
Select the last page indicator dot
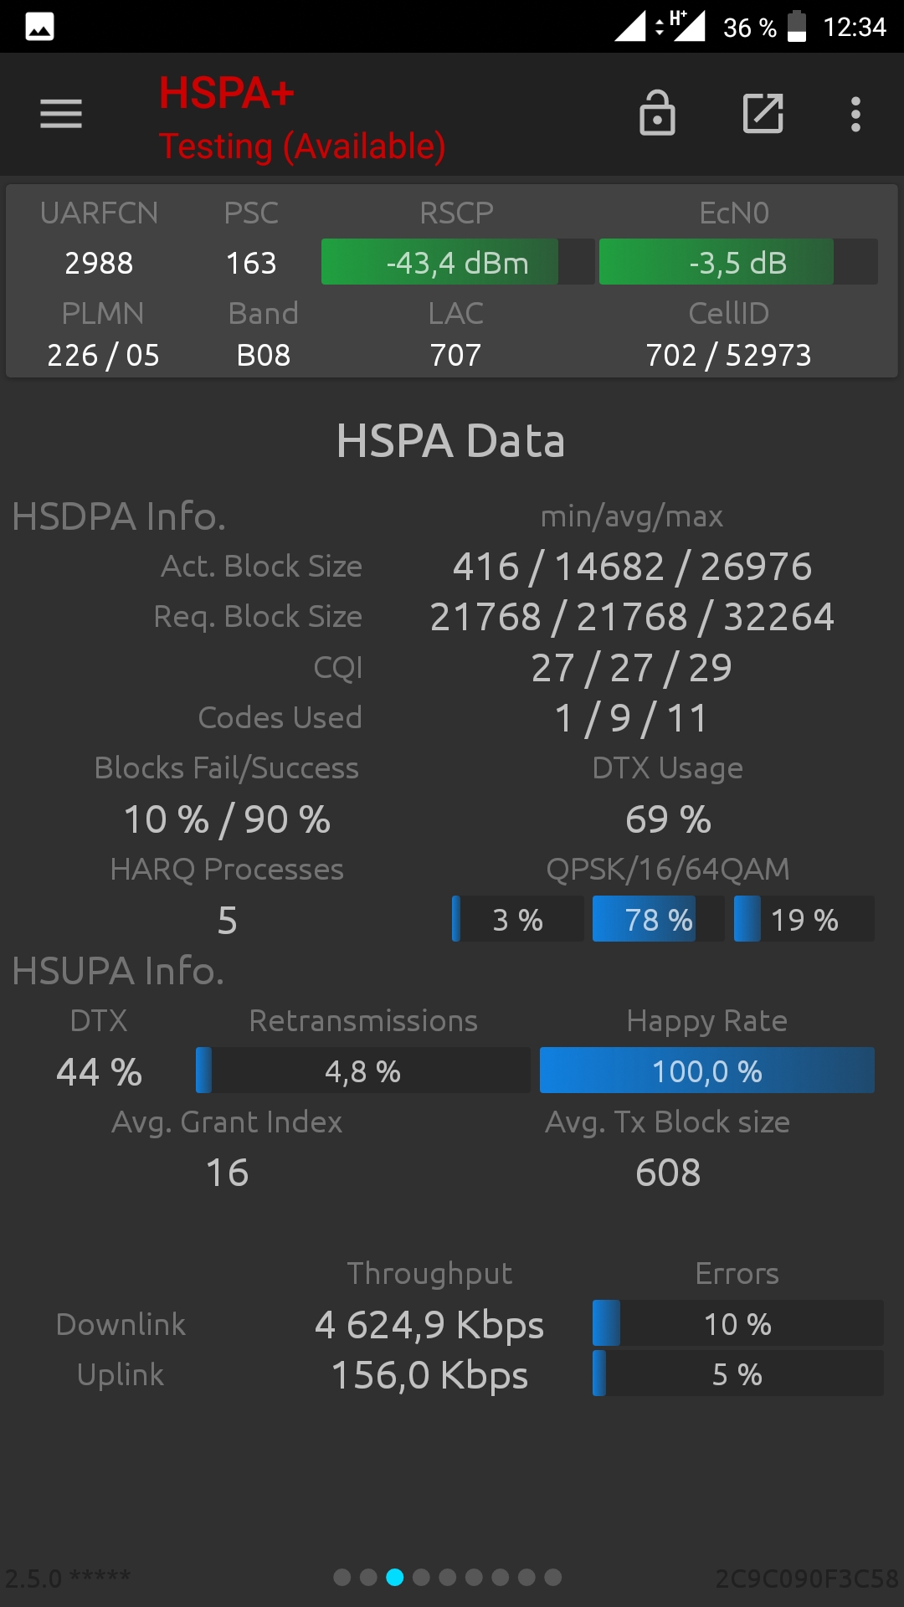point(553,1578)
